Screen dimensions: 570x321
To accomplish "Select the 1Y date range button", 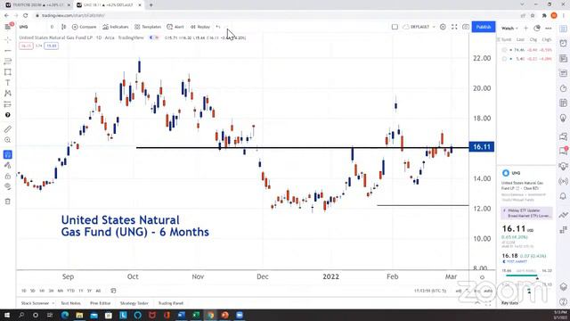I will (81, 291).
